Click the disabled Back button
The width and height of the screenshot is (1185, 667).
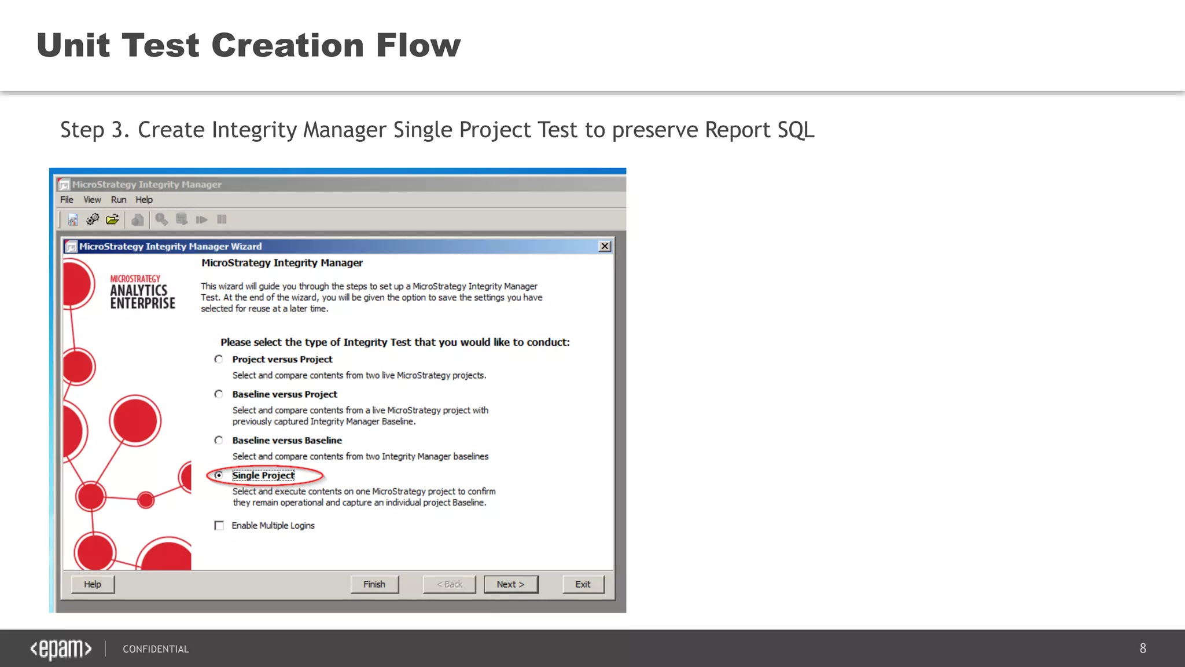(x=450, y=584)
